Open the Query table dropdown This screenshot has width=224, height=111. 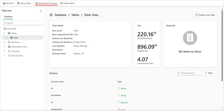click(25, 3)
